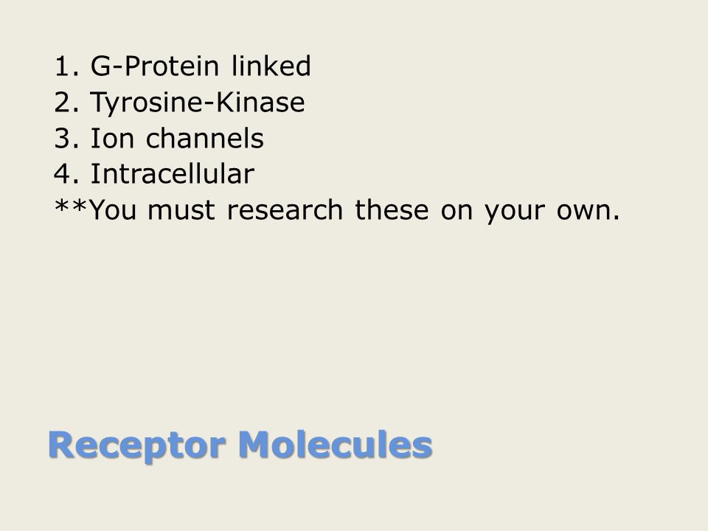Click the number 1 list marker
This screenshot has width=708, height=531.
(67, 66)
